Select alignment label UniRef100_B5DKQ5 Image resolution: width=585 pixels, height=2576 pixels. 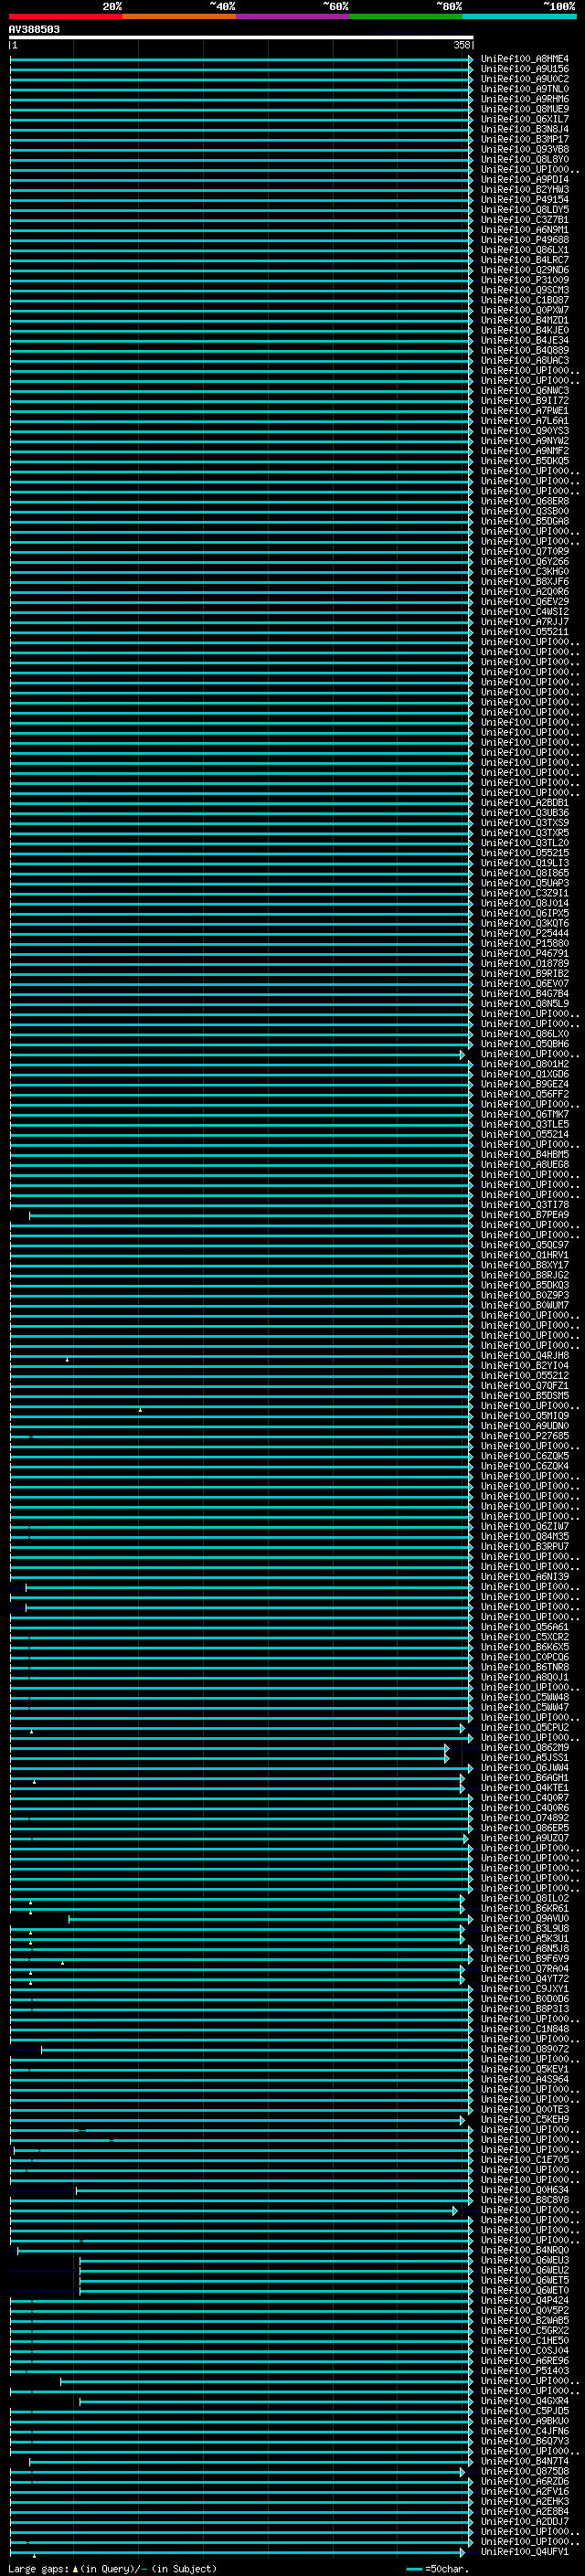525,461
